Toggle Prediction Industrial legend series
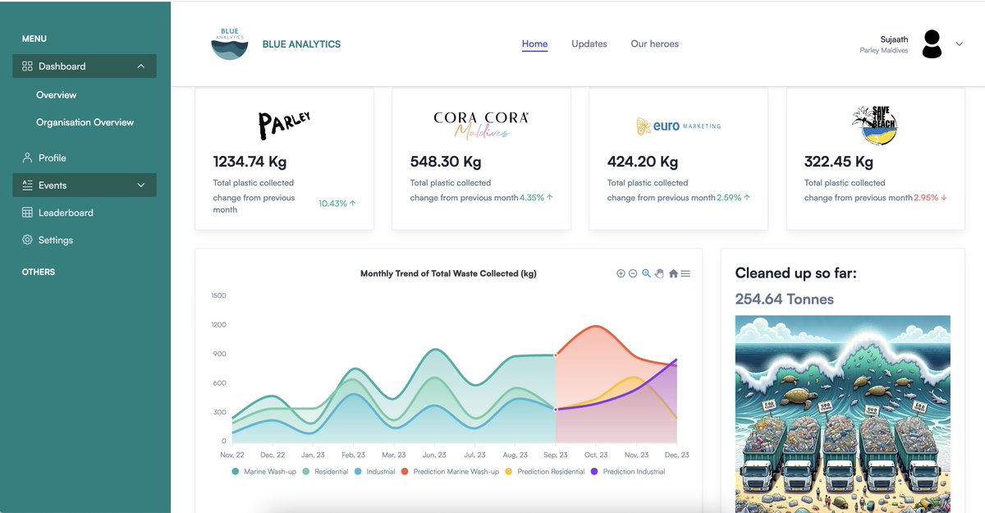Viewport: 985px width, 513px height. point(628,472)
